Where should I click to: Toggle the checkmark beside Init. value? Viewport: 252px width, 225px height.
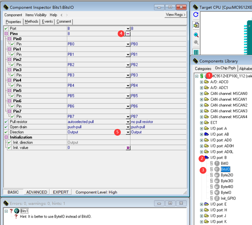(x=9, y=148)
